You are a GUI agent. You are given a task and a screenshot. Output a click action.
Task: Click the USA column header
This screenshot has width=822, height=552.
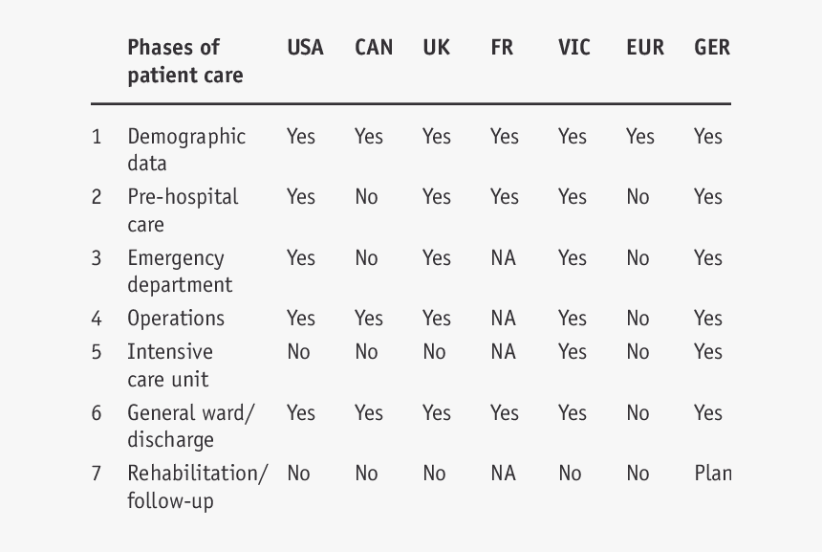point(305,48)
